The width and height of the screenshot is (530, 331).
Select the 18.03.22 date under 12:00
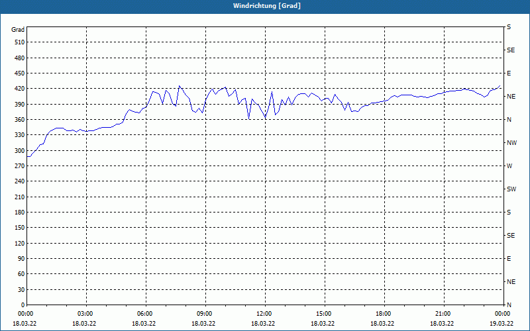[x=263, y=324]
